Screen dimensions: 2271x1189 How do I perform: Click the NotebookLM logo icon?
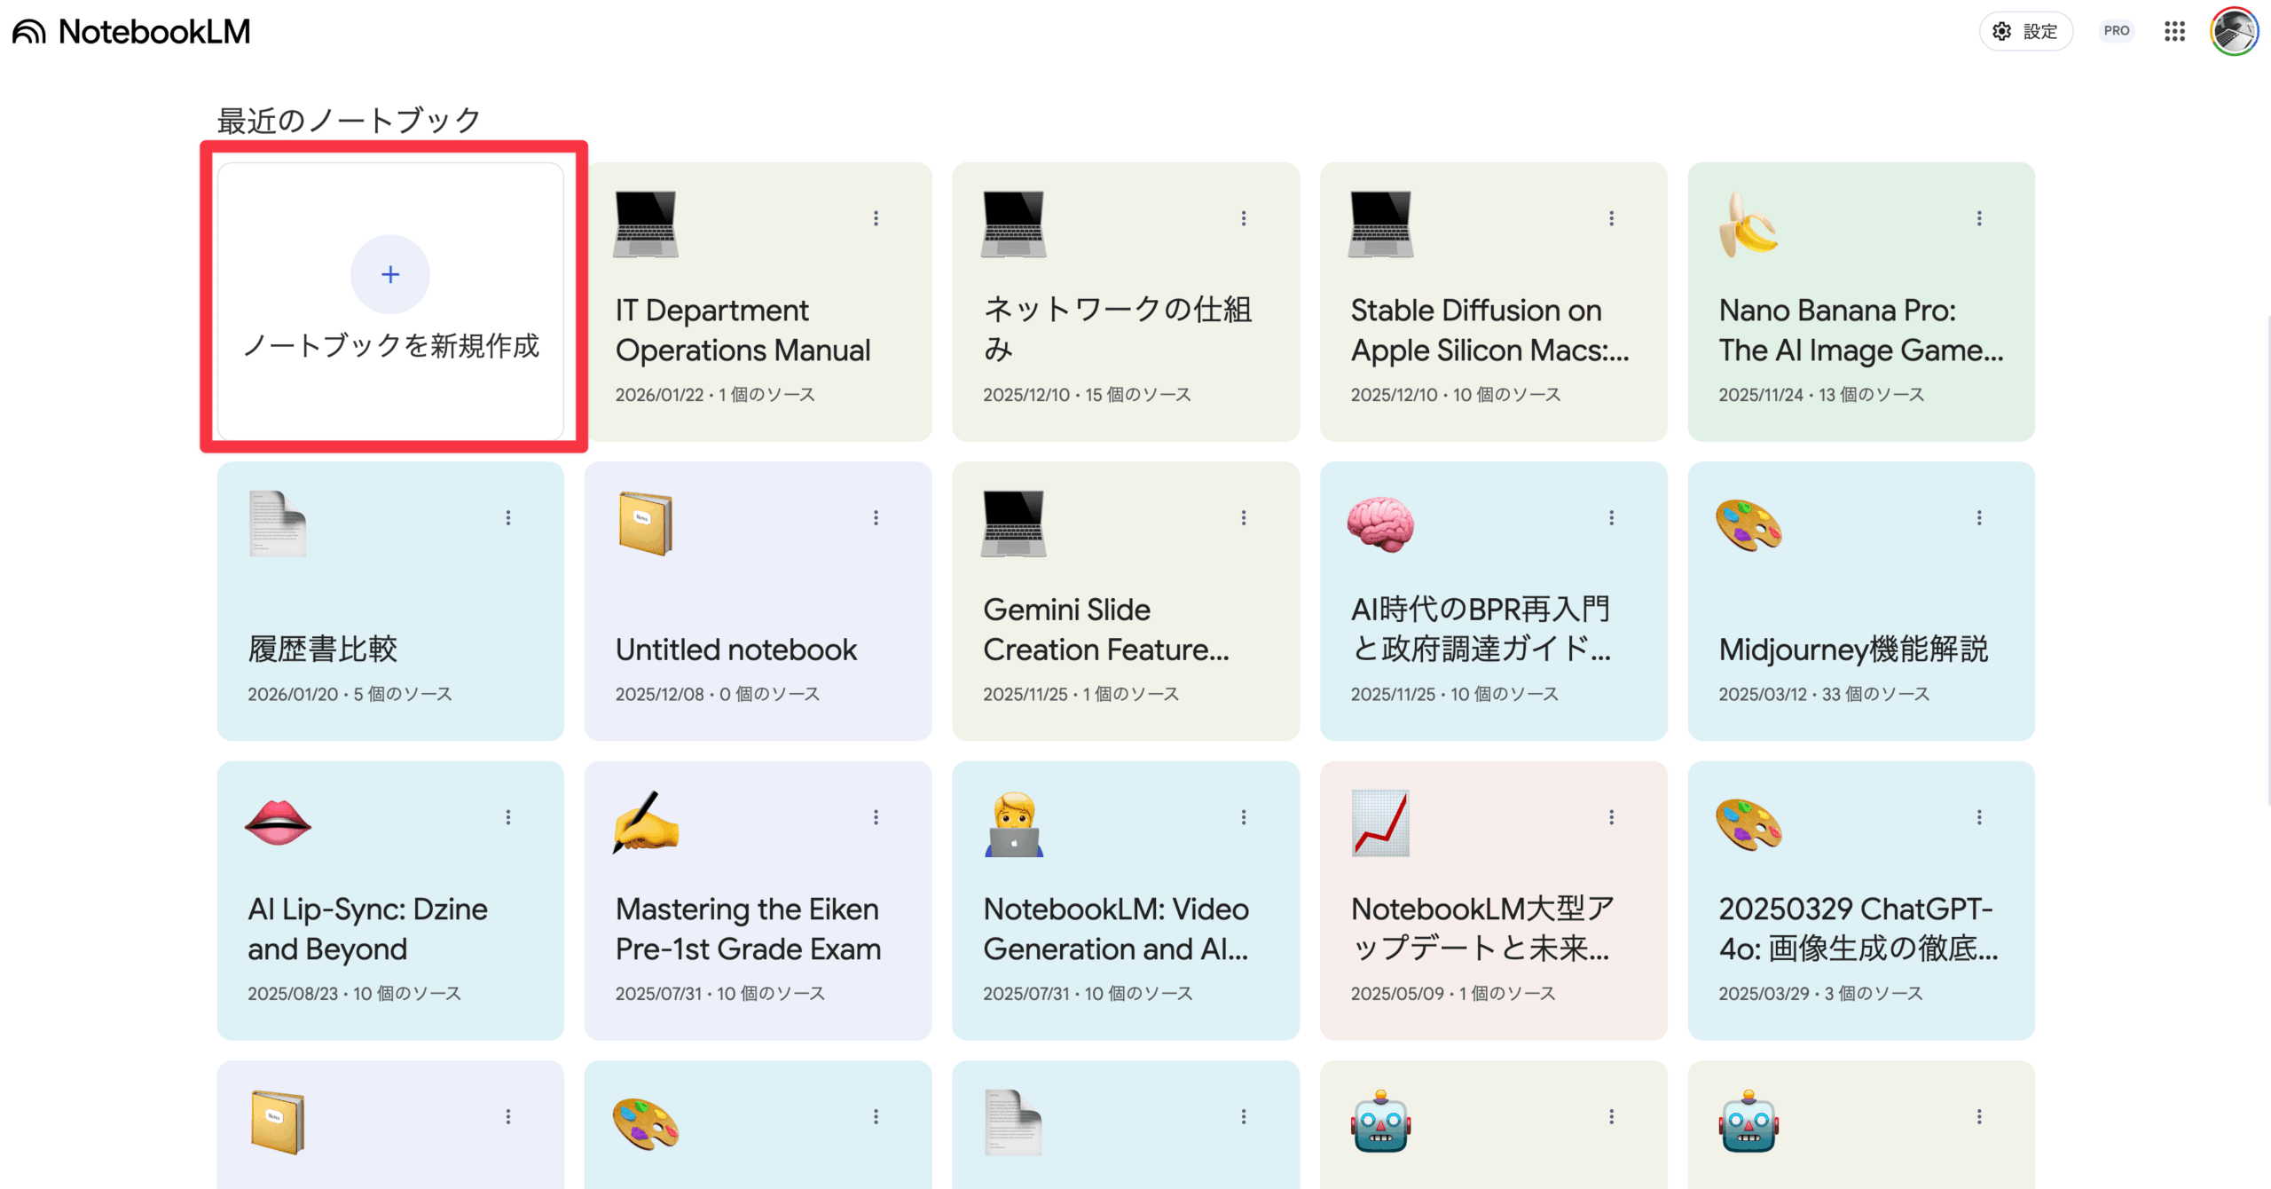tap(28, 31)
